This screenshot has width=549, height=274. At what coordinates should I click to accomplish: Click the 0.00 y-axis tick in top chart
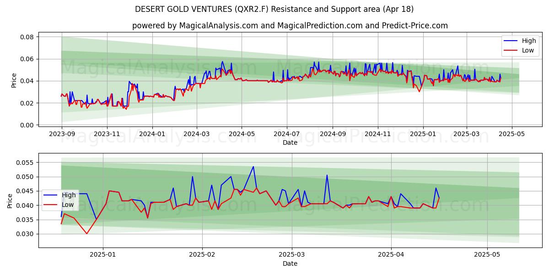click(27, 125)
